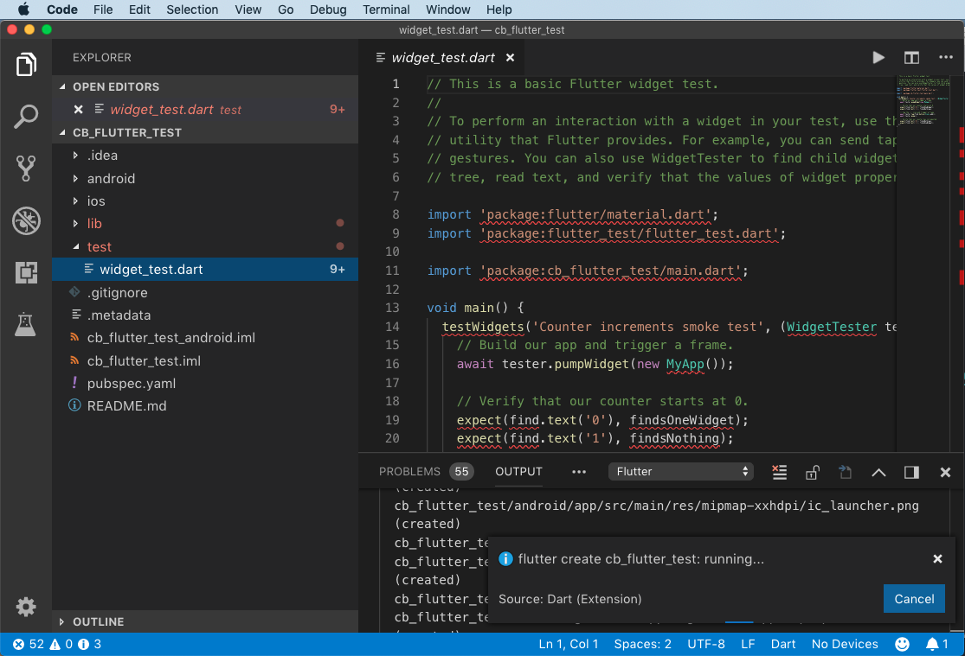
Task: Open the Test flask view
Action: pos(26,325)
